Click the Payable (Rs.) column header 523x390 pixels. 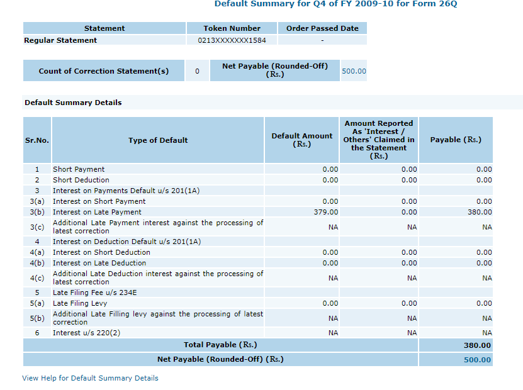(456, 140)
